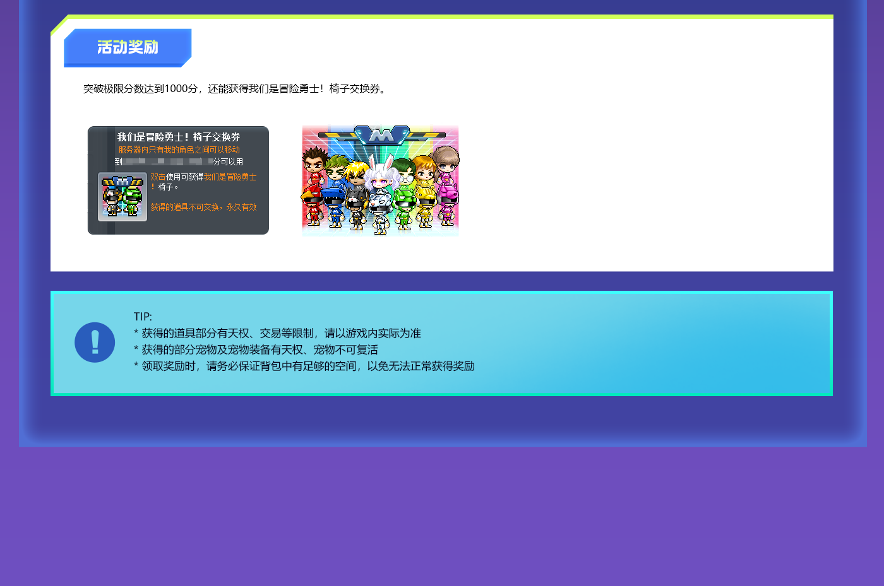The width and height of the screenshot is (884, 586).
Task: Click the 突破极限分数达到1000分 description sentence
Action: coord(236,89)
